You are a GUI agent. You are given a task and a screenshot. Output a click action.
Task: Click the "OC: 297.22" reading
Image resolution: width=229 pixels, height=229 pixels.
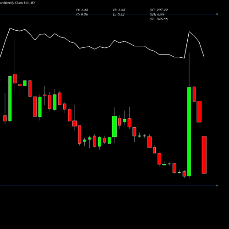click(158, 10)
